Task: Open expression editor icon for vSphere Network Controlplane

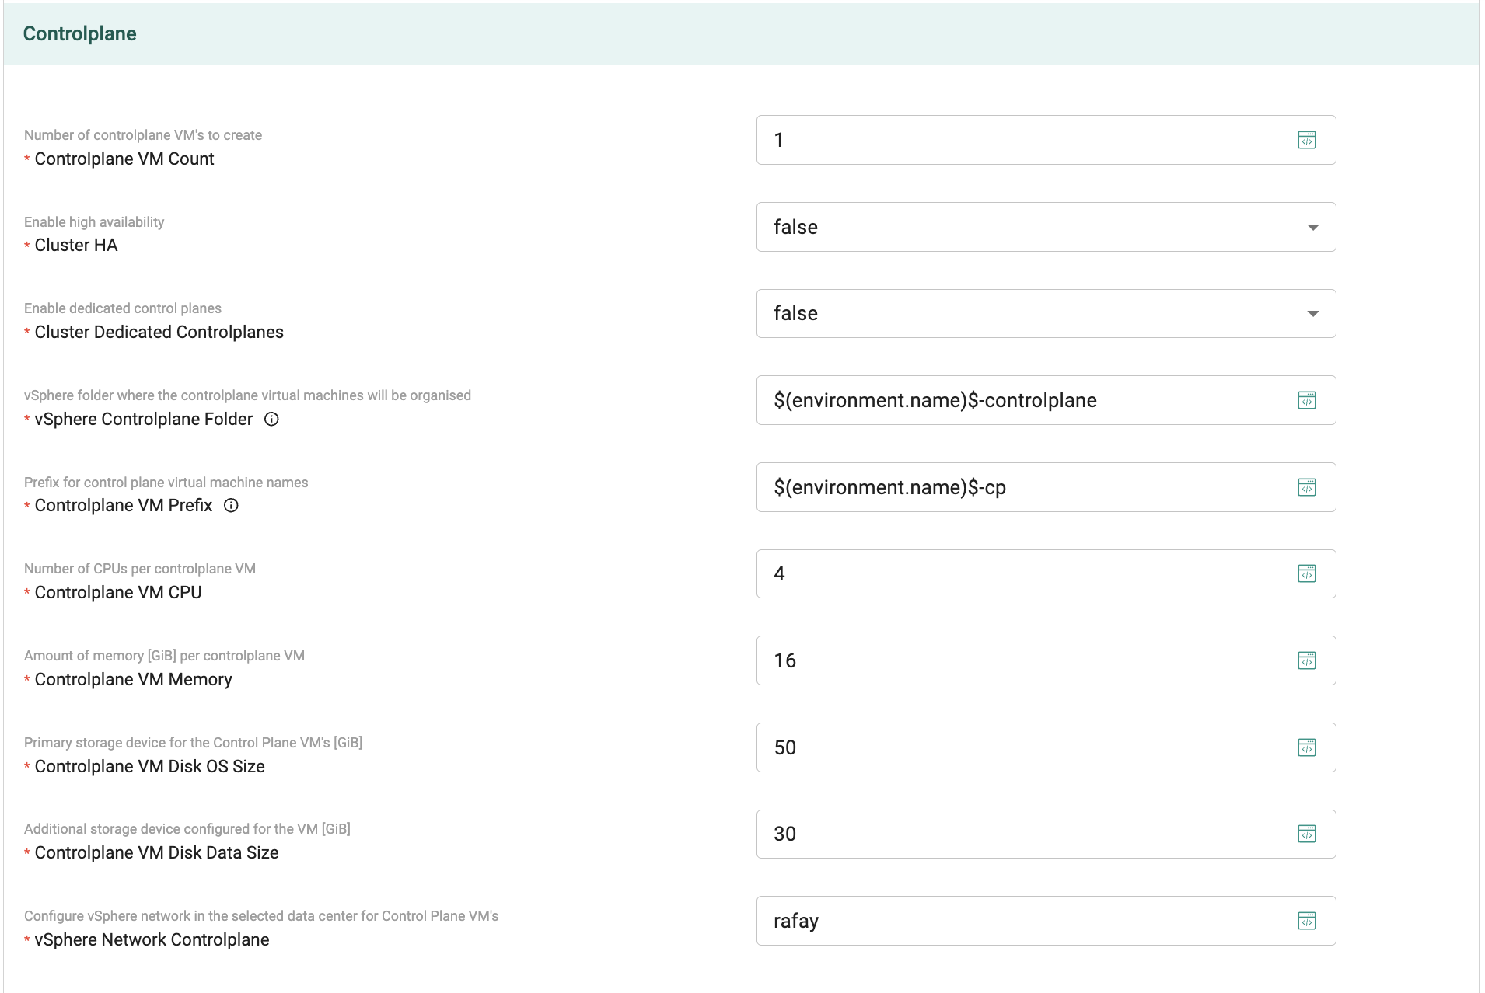Action: click(x=1306, y=921)
